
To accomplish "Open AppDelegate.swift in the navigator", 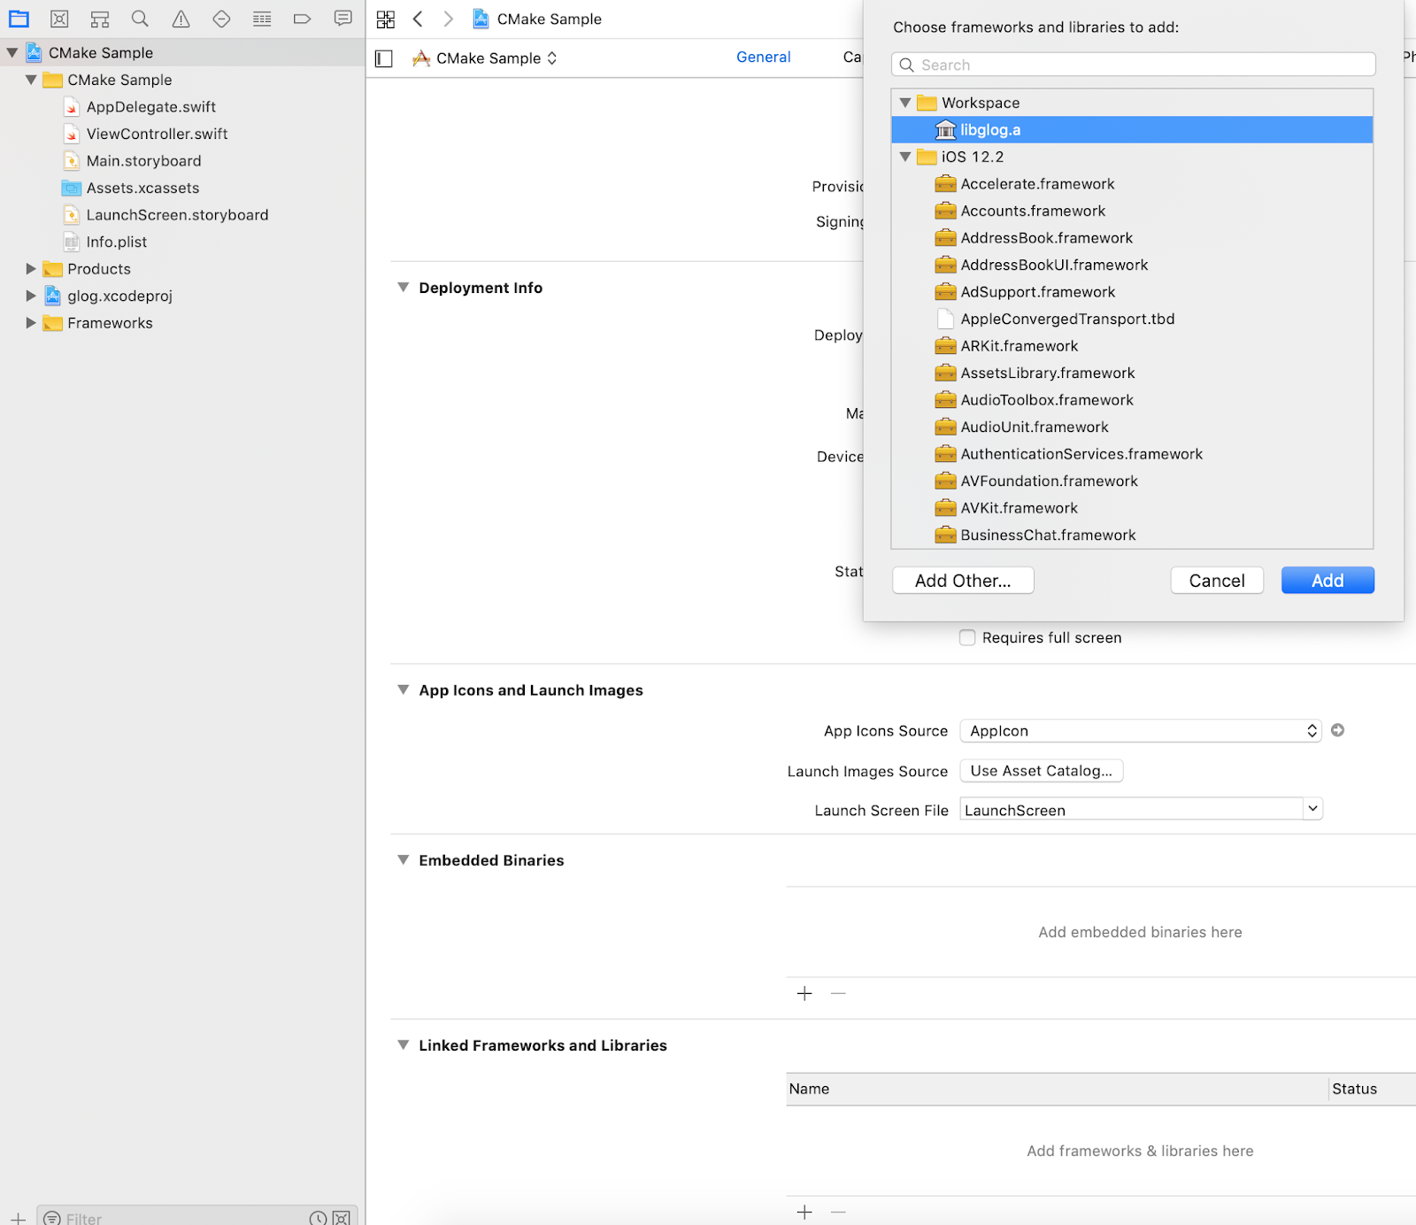I will click(x=151, y=107).
